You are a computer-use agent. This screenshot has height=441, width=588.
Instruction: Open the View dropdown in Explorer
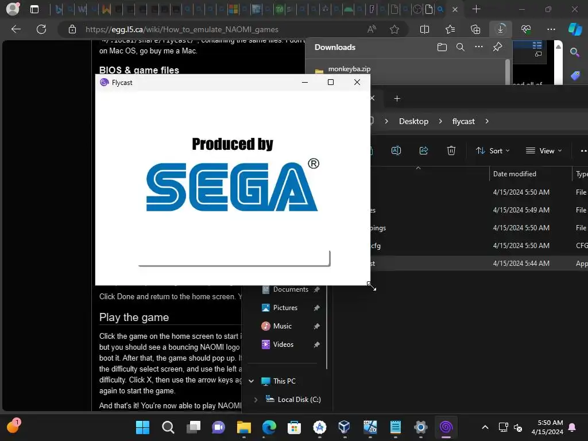pyautogui.click(x=544, y=151)
